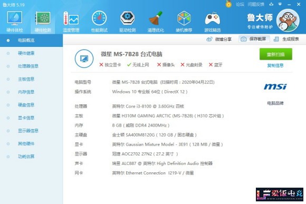Click the 无线上网 status indicator
Image resolution: width=306 pixels, height=204 pixels.
[x=138, y=65]
